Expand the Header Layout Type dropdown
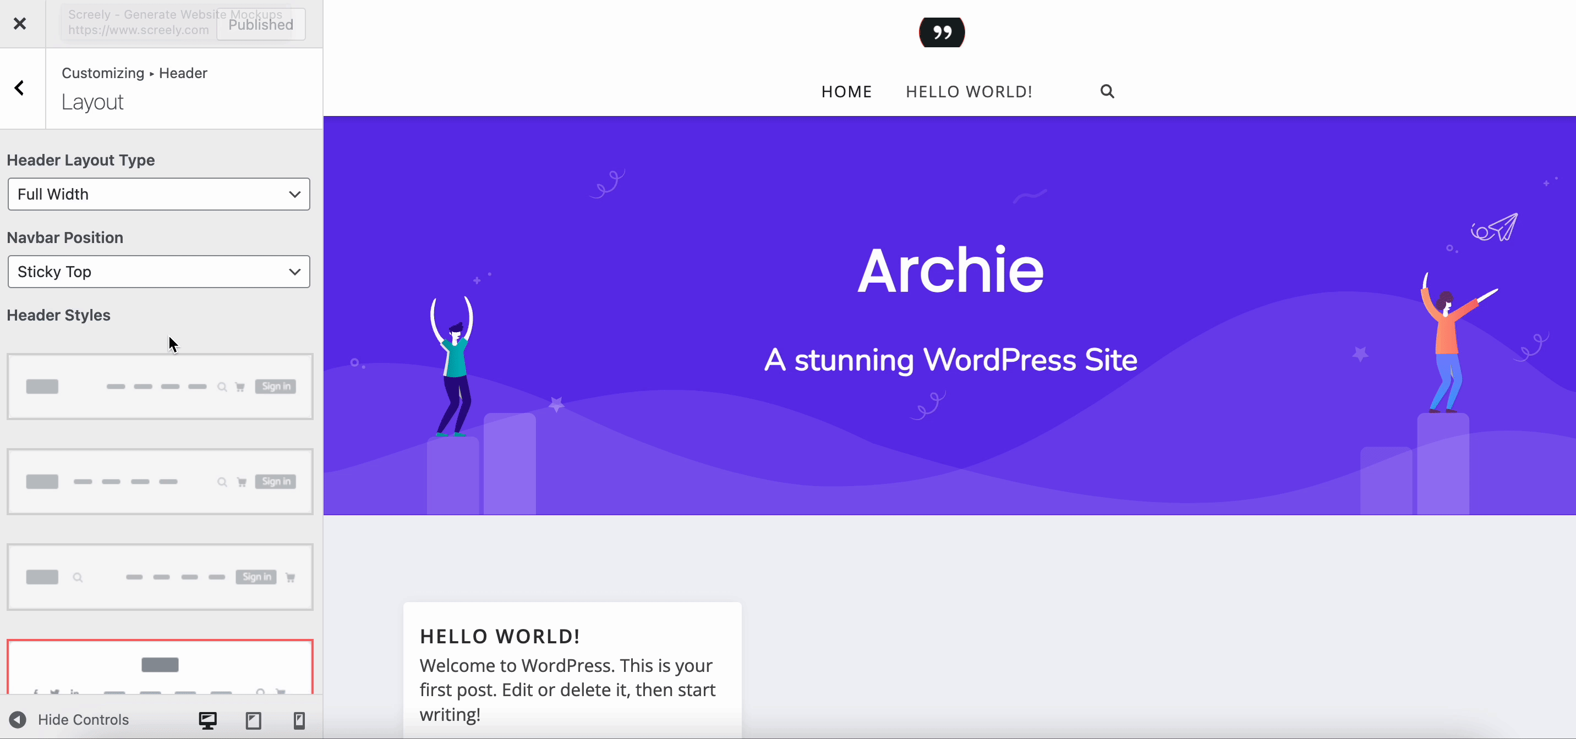 coord(159,194)
